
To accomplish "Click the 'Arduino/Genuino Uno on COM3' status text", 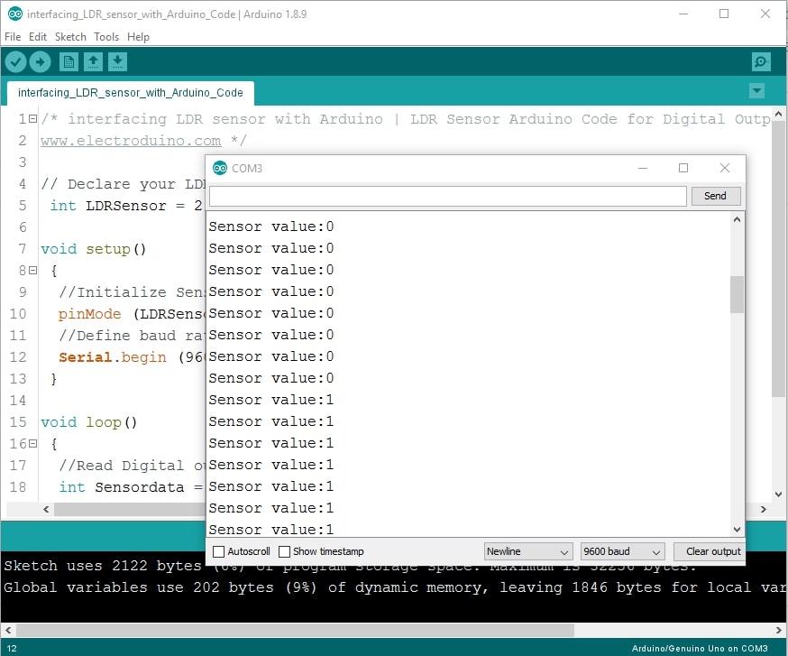I will [700, 649].
